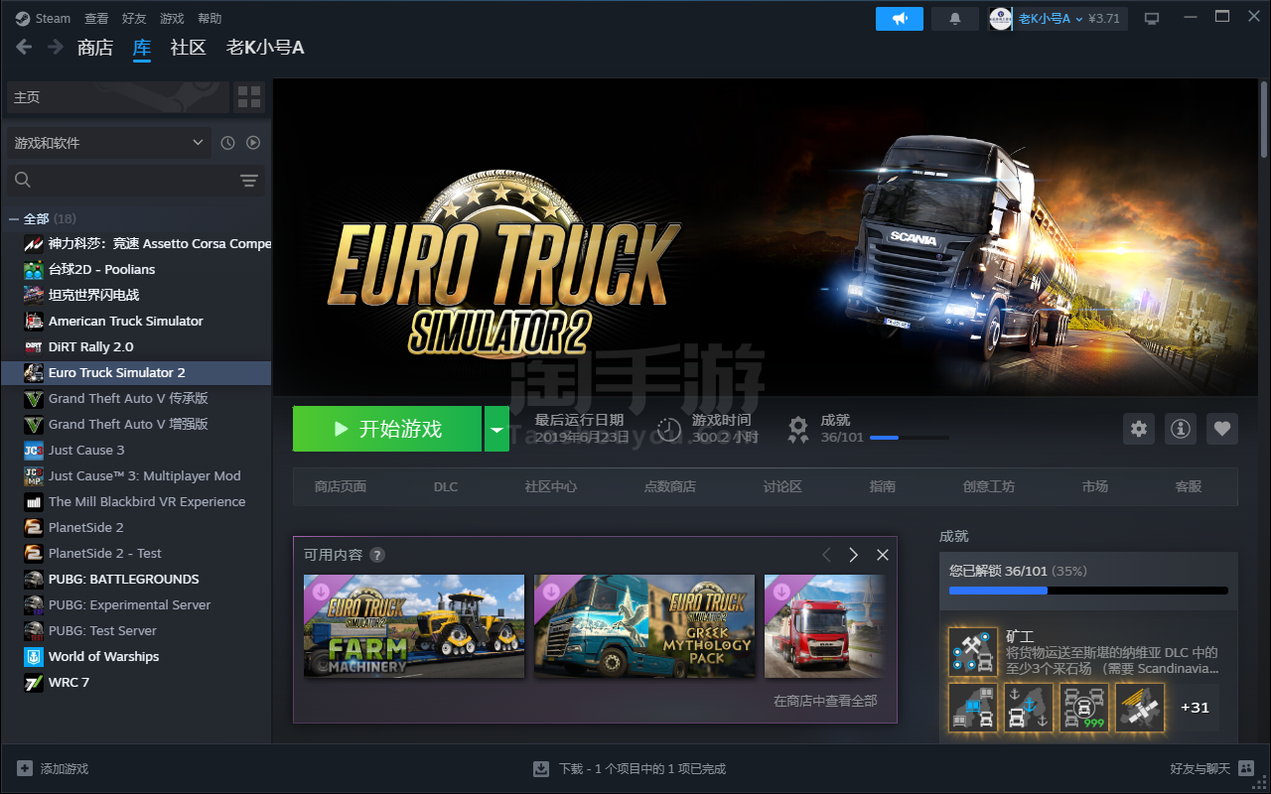The image size is (1271, 794).
Task: Close the 可用内容 panel
Action: coord(882,555)
